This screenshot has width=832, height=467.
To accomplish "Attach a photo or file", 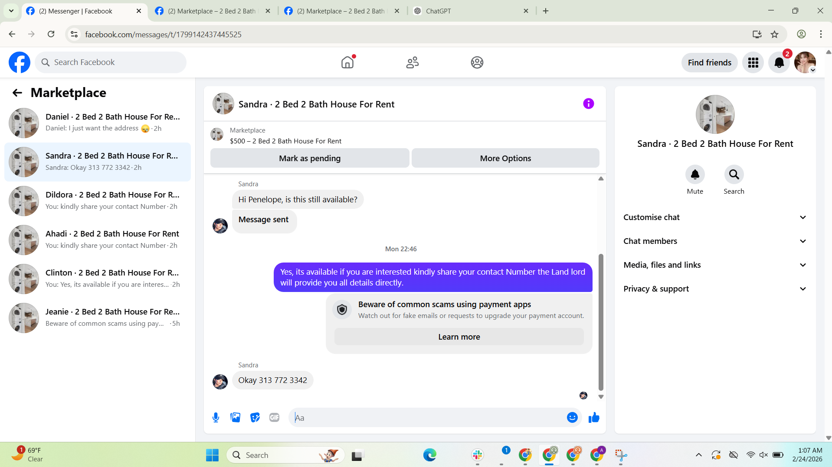I will (235, 418).
